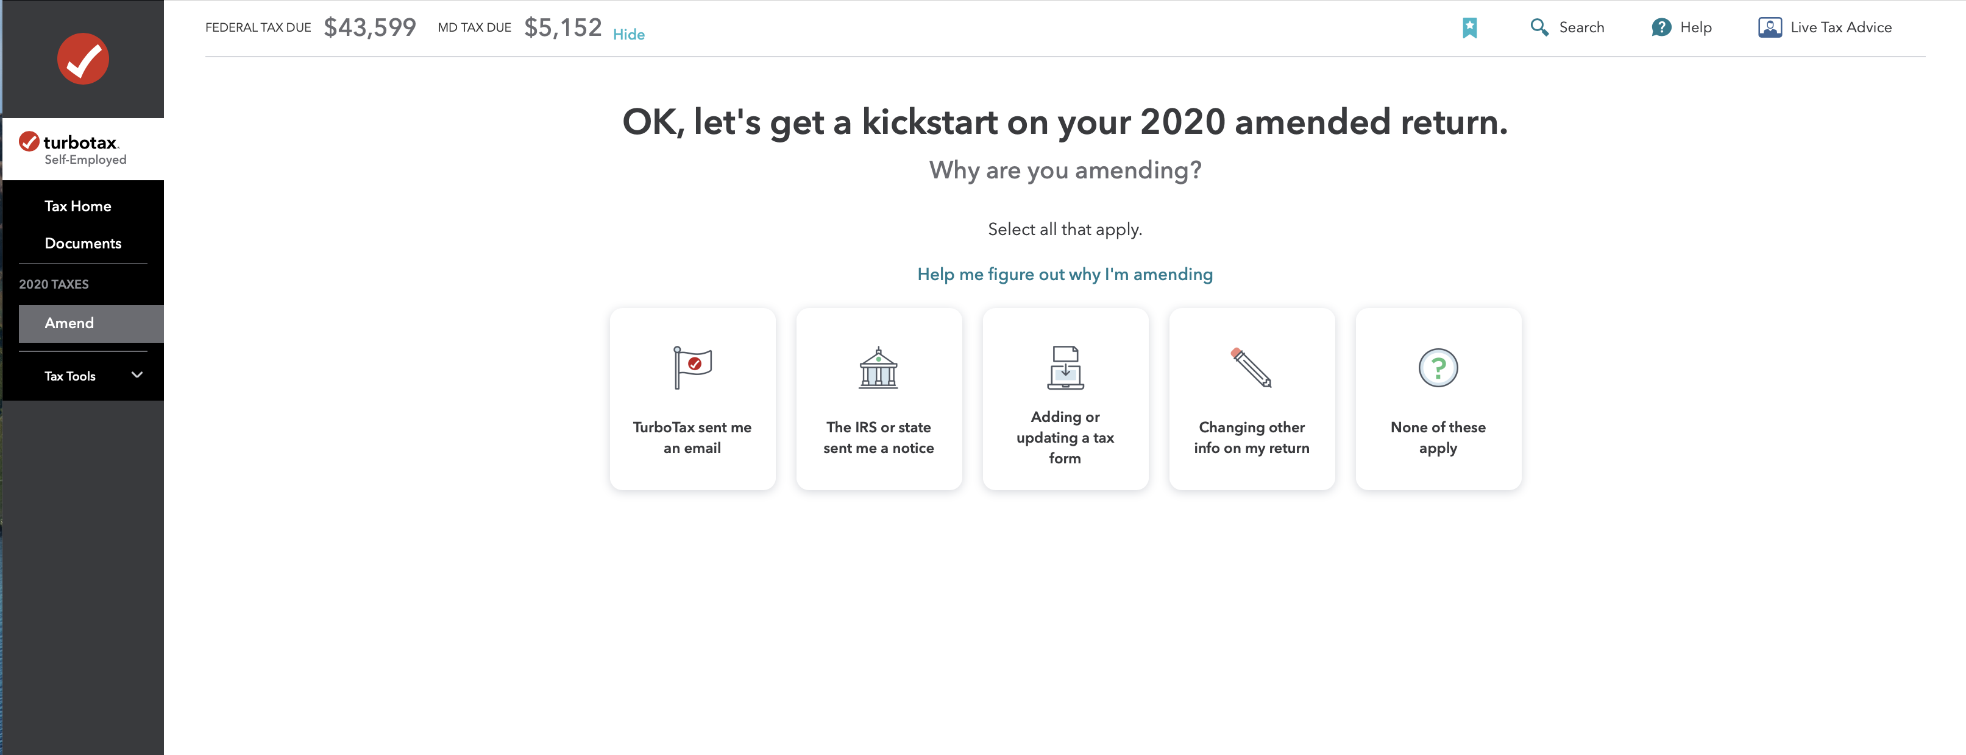
Task: Select 'The IRS or state sent me a notice'
Action: tap(878, 437)
